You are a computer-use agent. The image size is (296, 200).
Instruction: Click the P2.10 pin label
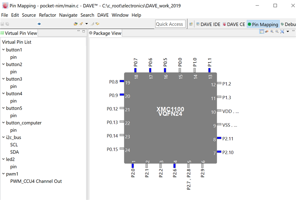point(228,152)
